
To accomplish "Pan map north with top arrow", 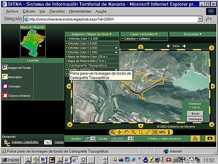I will tap(141, 47).
